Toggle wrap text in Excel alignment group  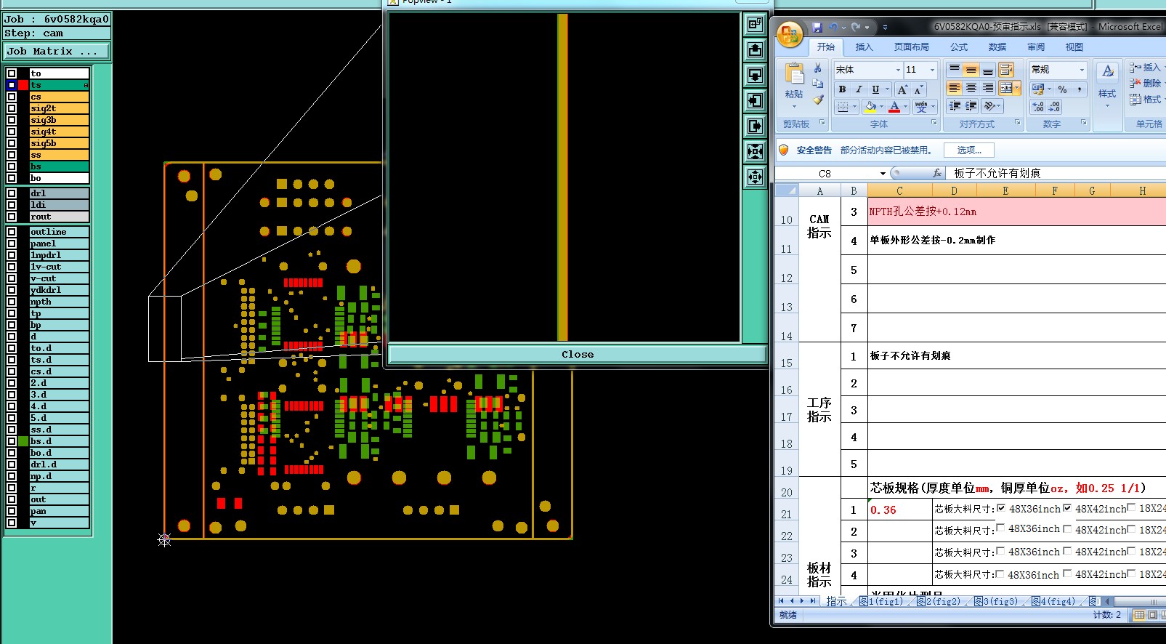coord(1006,70)
